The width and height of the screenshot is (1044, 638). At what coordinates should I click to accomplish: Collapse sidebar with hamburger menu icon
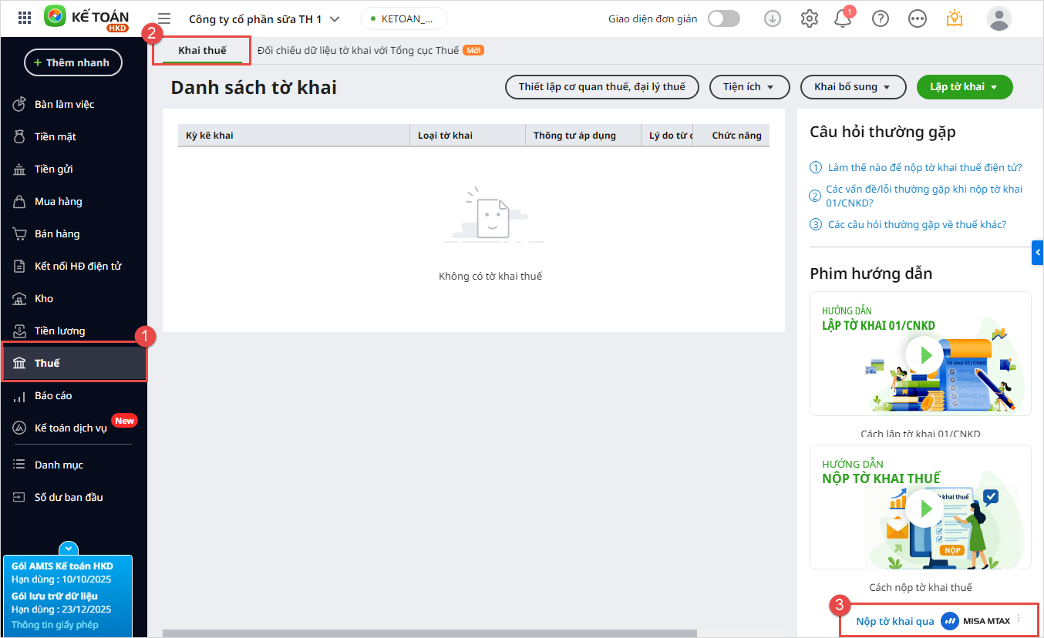tap(164, 18)
